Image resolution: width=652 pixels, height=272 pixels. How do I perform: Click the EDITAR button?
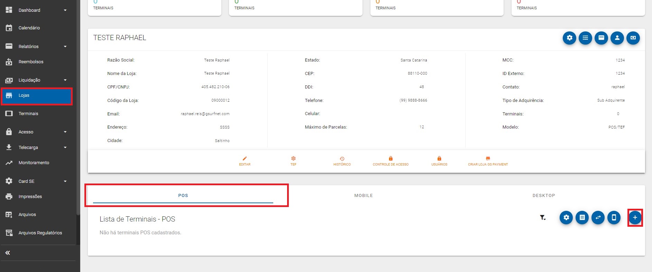click(245, 161)
